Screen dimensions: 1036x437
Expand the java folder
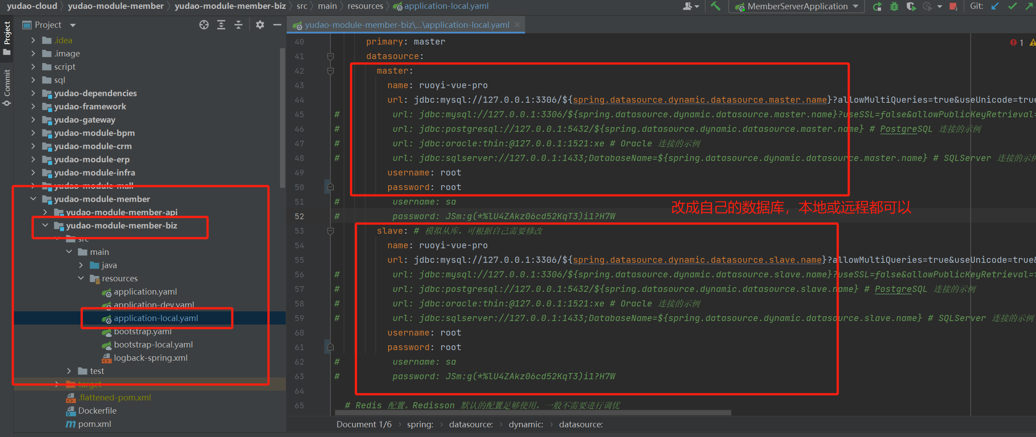(81, 265)
